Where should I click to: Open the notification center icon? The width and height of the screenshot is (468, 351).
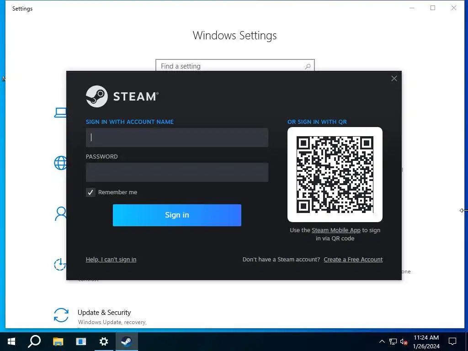[x=452, y=341]
